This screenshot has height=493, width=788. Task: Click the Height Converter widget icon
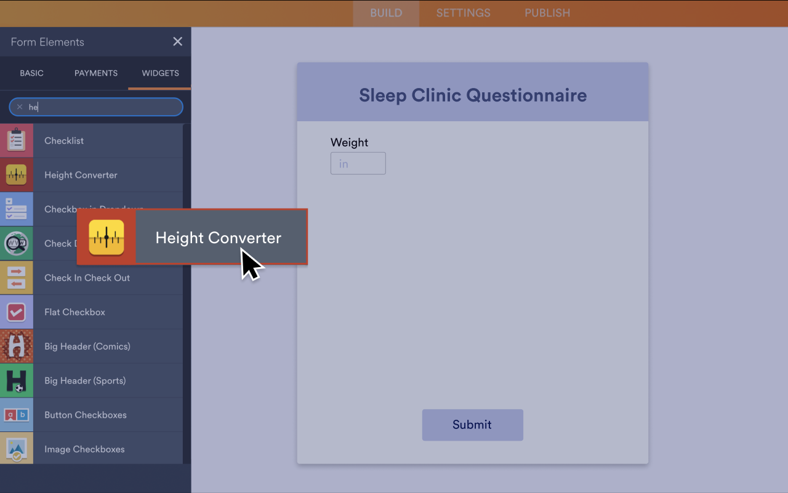(x=17, y=175)
